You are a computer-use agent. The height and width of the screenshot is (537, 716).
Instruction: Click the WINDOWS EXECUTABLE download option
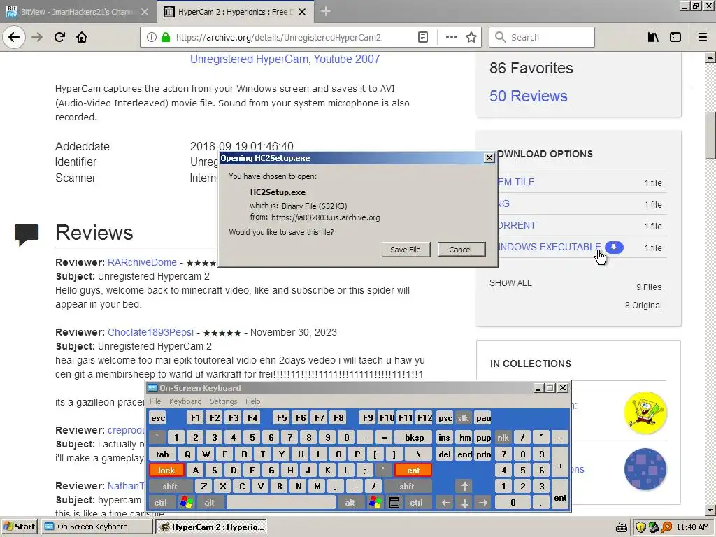(x=550, y=247)
